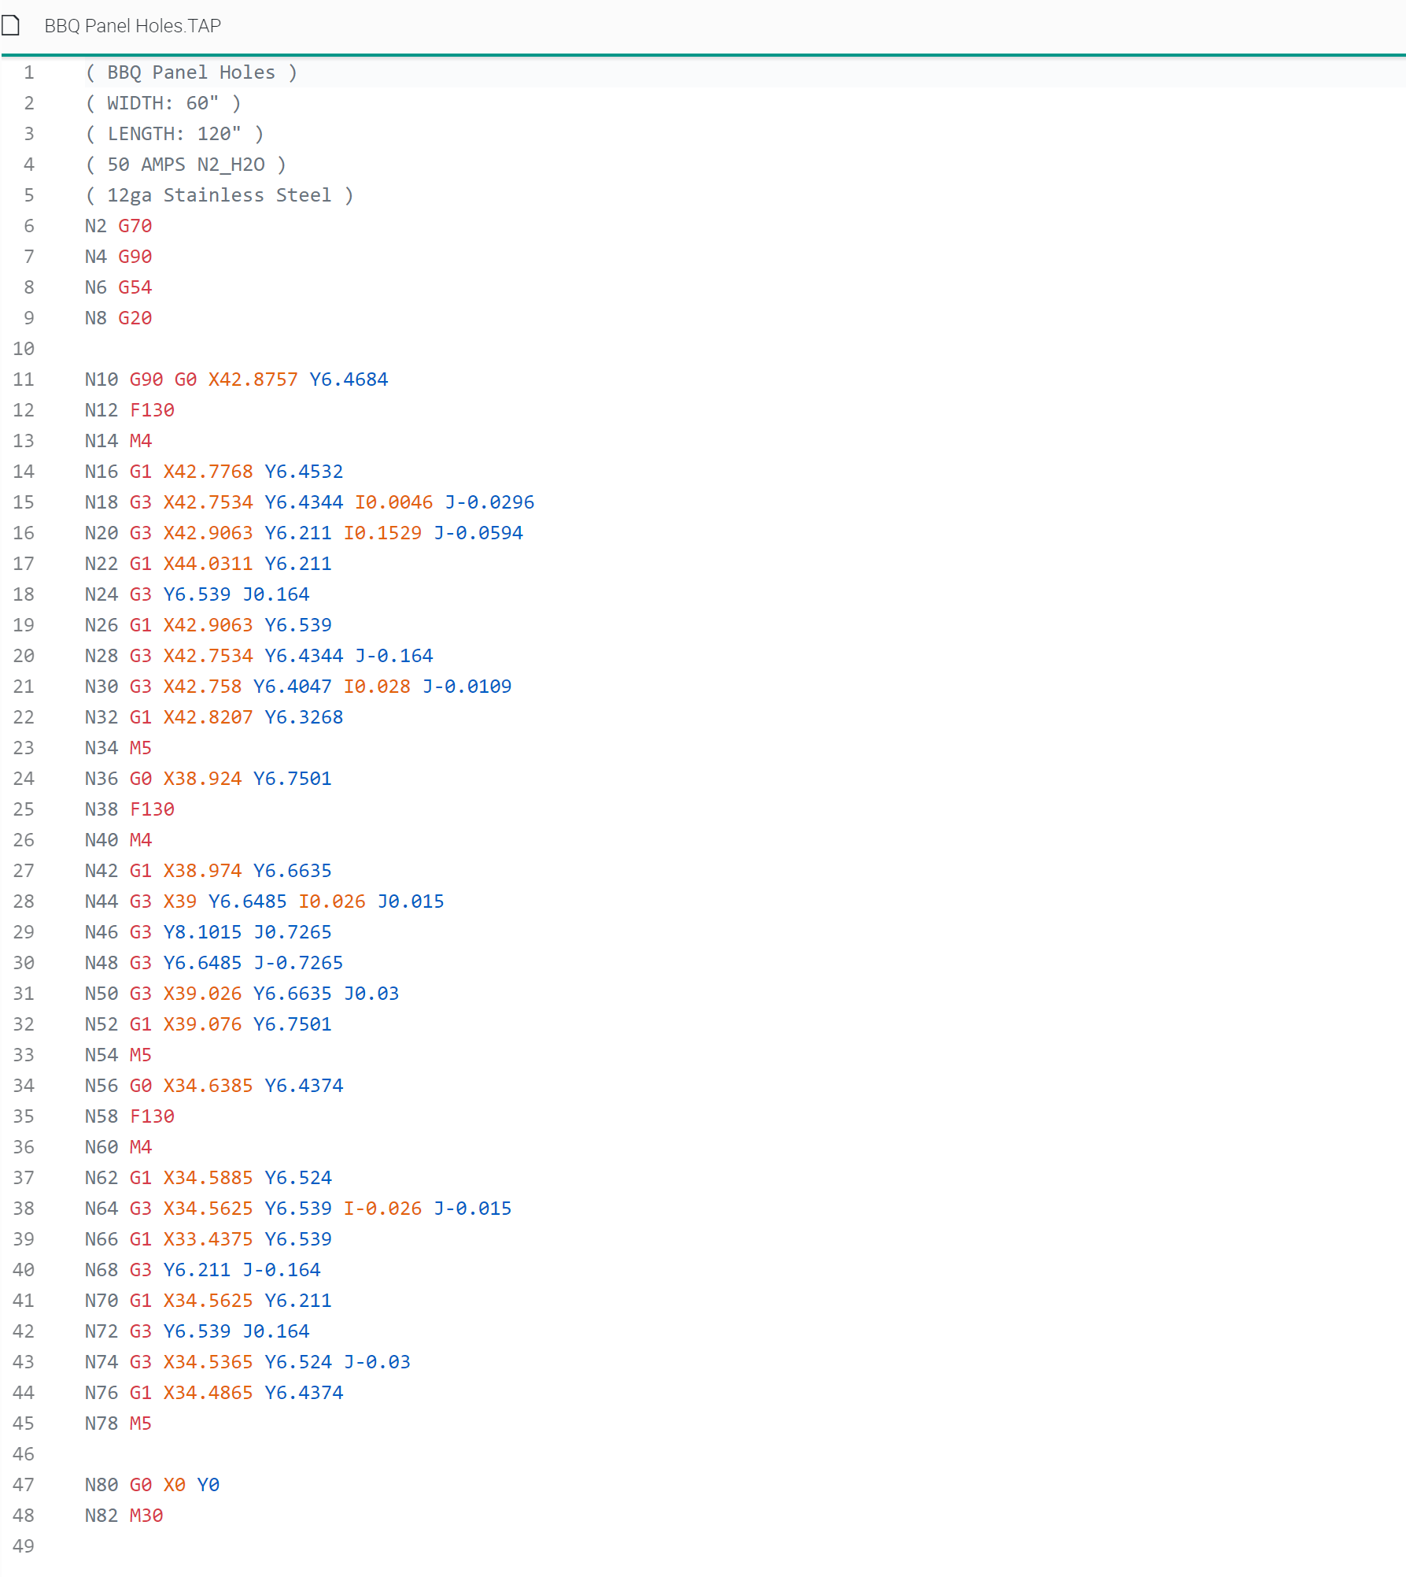This screenshot has width=1406, height=1577.
Task: Click Y8.1015 on line N46
Action: click(x=203, y=932)
